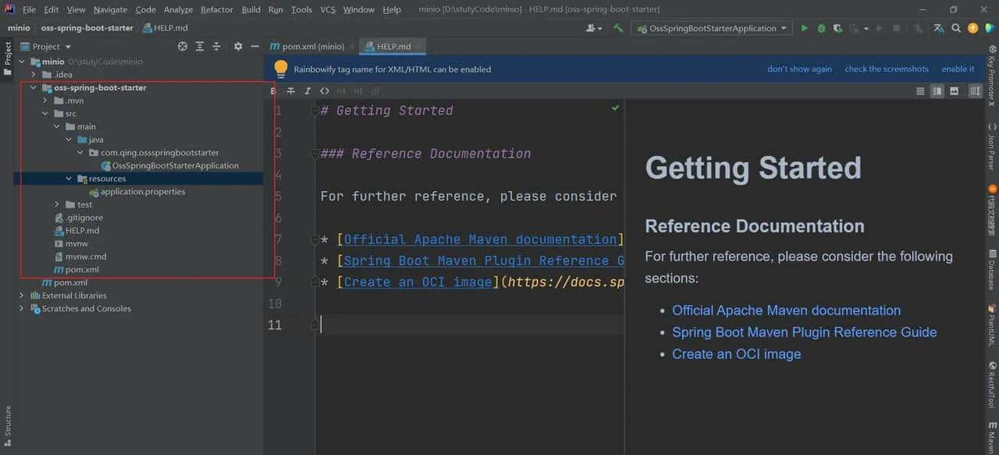This screenshot has height=455, width=999.
Task: Expand the test folder
Action: tap(58, 204)
